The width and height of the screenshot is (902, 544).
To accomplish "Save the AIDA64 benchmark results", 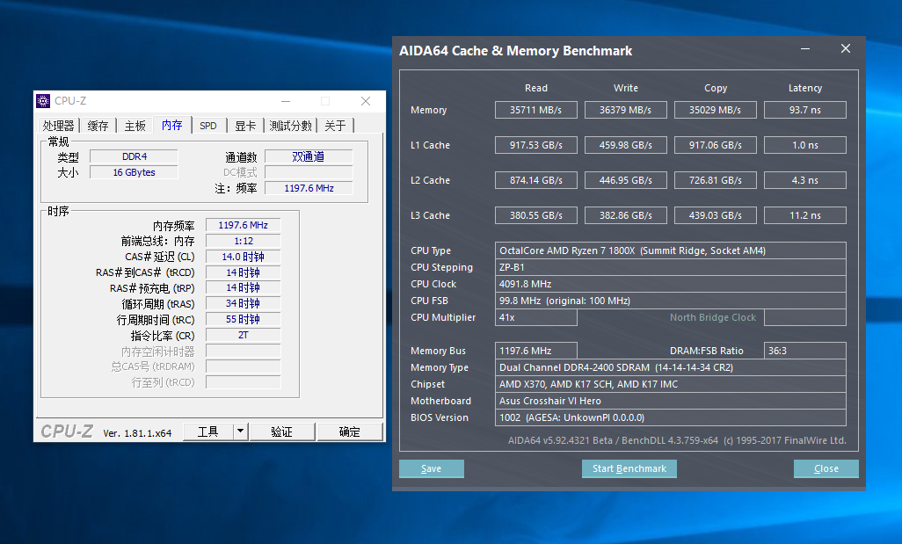I will tap(431, 468).
